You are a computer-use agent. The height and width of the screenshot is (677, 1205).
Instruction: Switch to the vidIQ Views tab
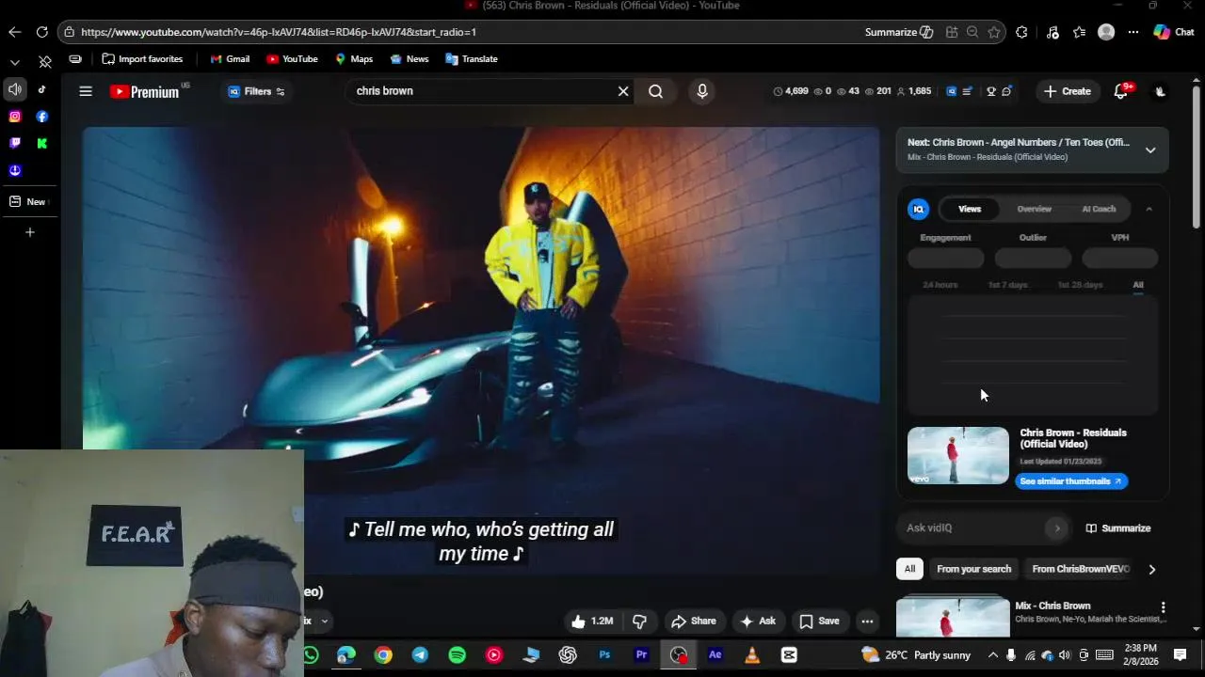pos(970,209)
